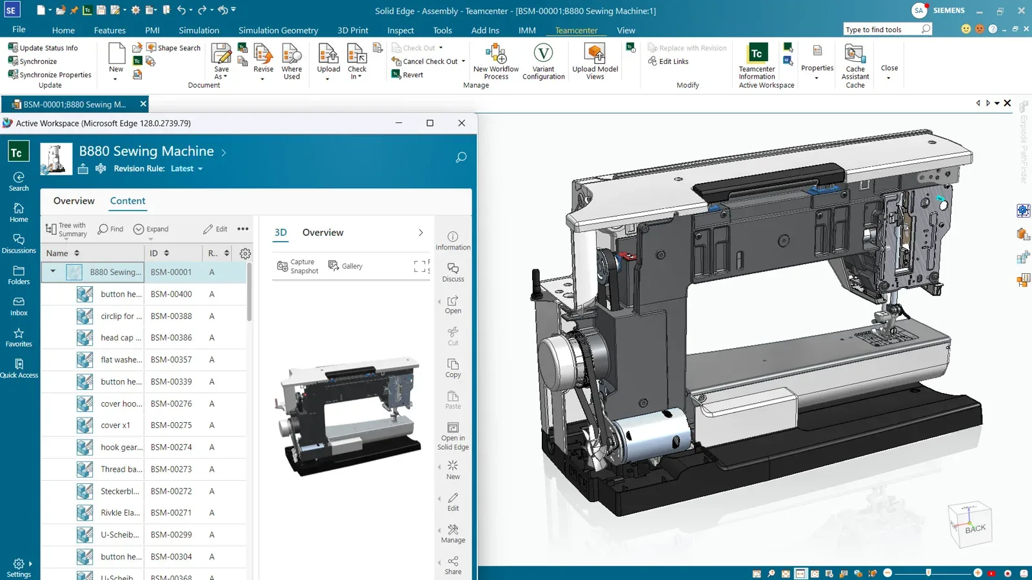Click the zoom in plus button
Screen dimensions: 1032x580
tap(978, 573)
